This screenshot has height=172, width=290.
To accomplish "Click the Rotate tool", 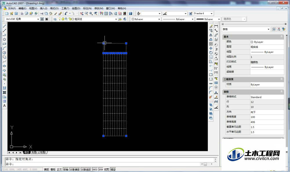I will click(x=211, y=53).
